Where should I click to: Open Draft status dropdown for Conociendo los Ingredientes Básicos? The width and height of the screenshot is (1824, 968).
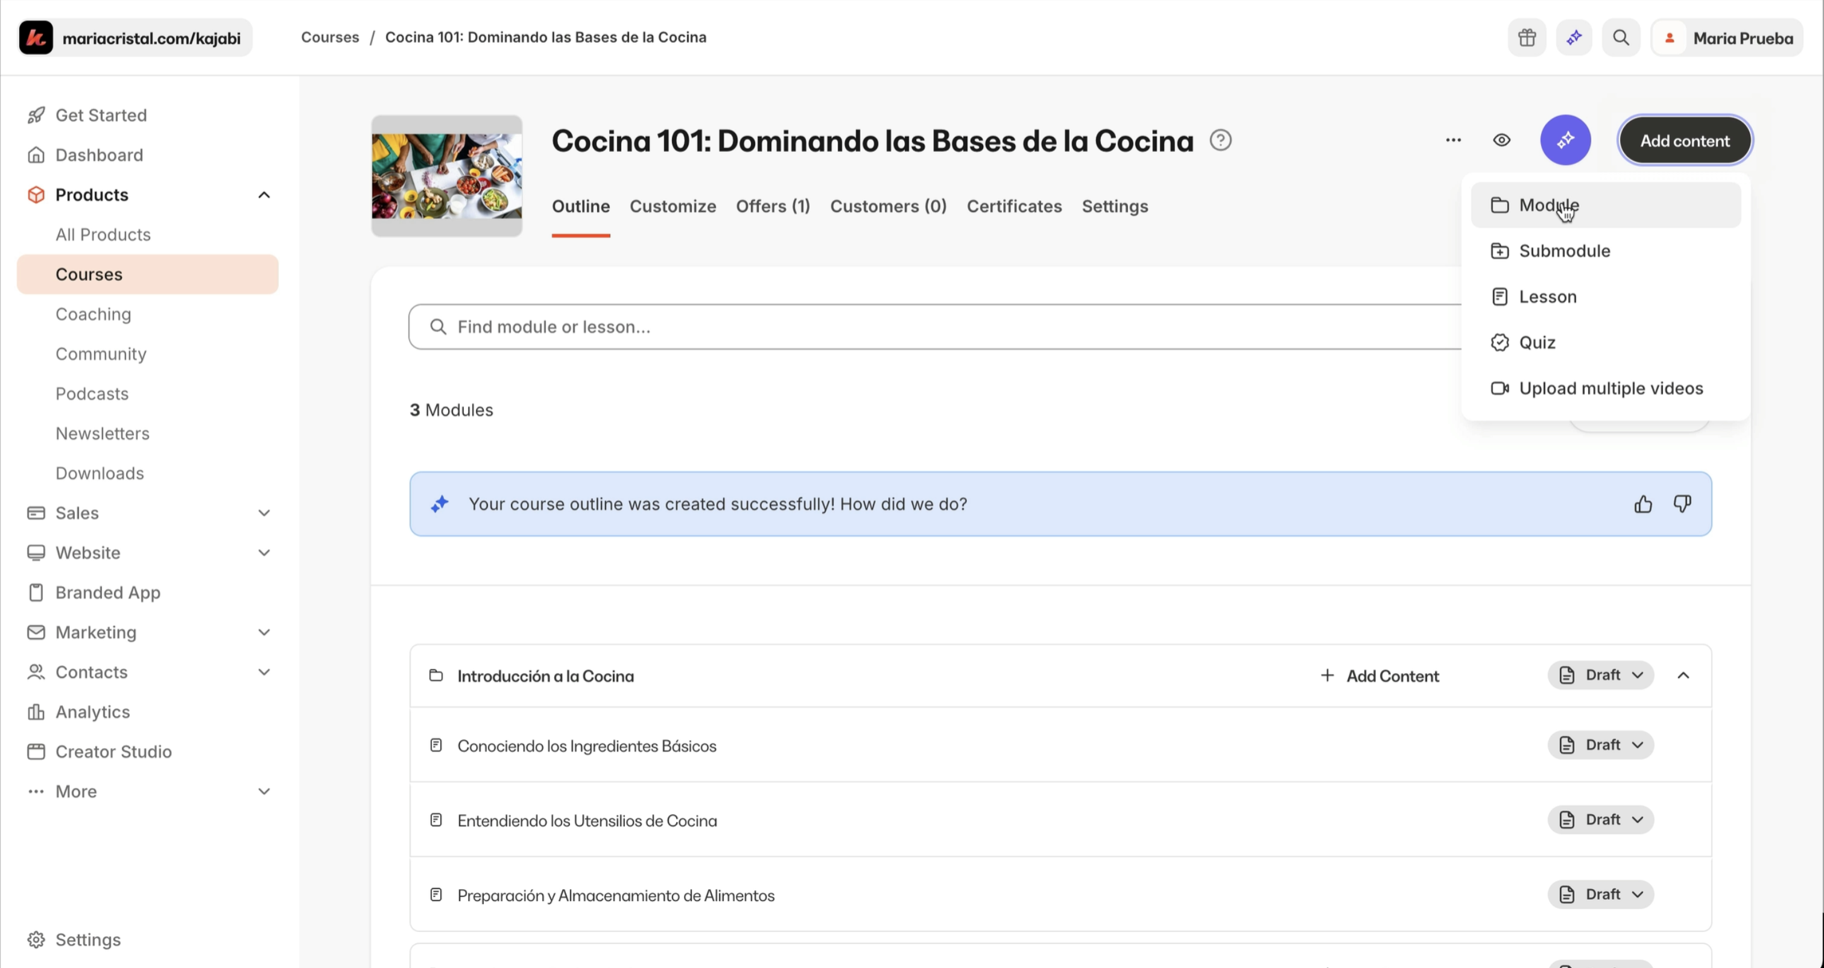(x=1601, y=744)
